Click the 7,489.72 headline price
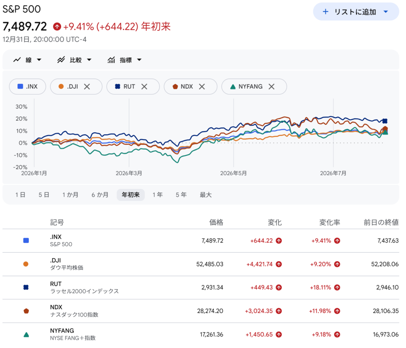The width and height of the screenshot is (406, 348). coord(25,27)
